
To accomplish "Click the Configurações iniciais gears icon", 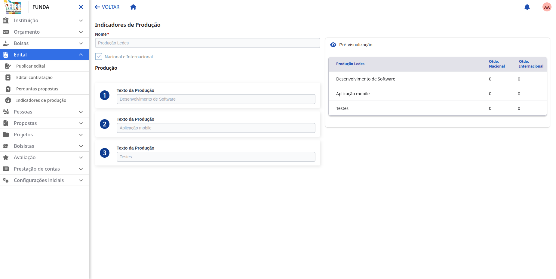I will coord(6,180).
